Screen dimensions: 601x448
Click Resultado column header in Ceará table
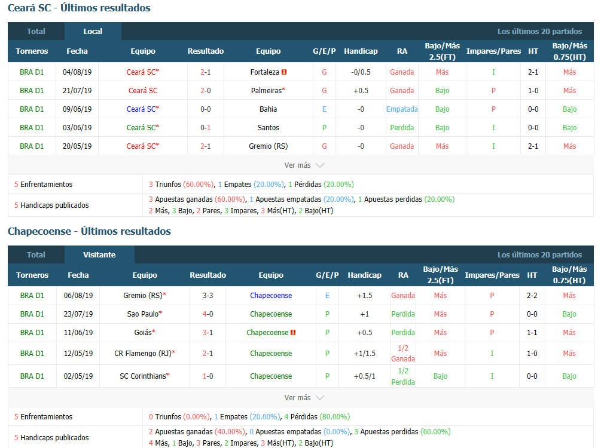206,51
